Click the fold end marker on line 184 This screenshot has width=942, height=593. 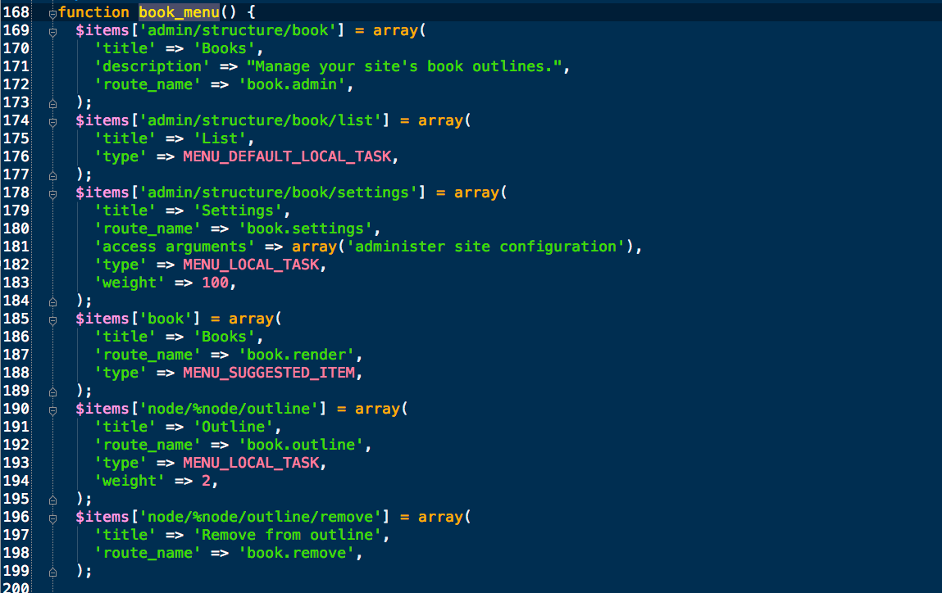[53, 301]
